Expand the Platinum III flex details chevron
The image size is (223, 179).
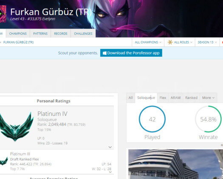[x=110, y=172]
